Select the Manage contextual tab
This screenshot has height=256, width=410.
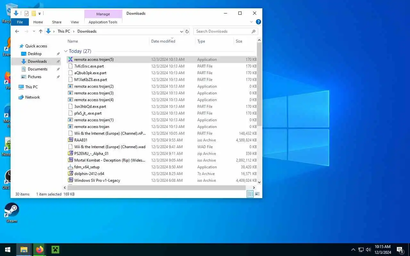pos(103,14)
